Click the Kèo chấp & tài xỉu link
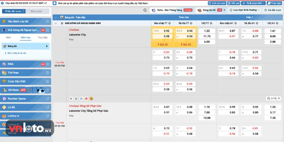284x142 pixels. 17,53
